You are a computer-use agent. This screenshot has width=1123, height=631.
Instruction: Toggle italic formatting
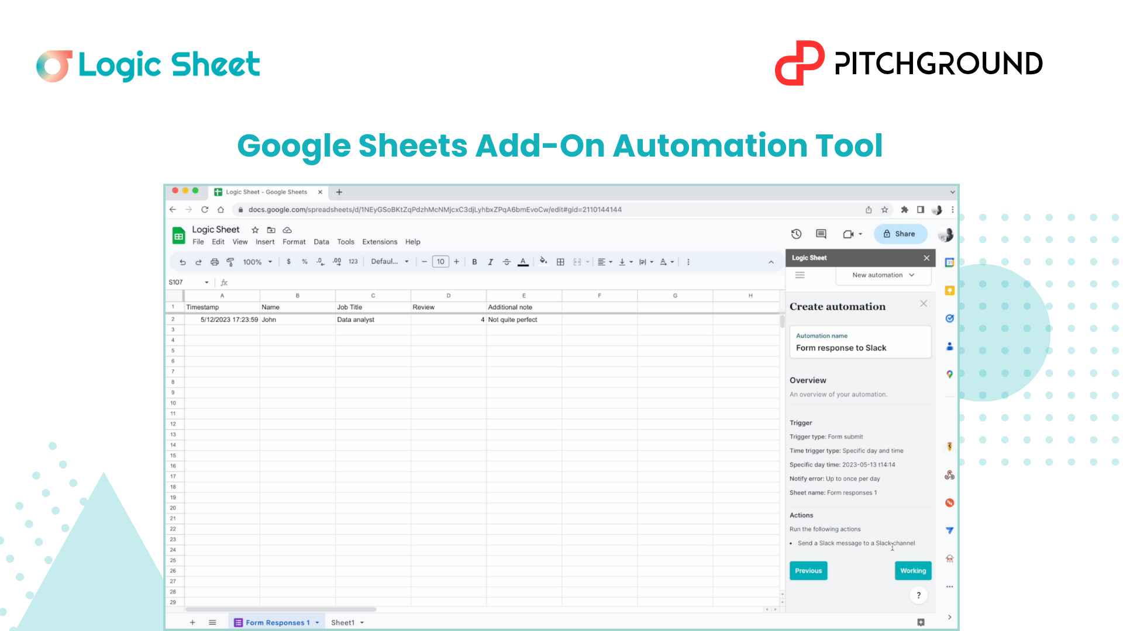pos(490,262)
